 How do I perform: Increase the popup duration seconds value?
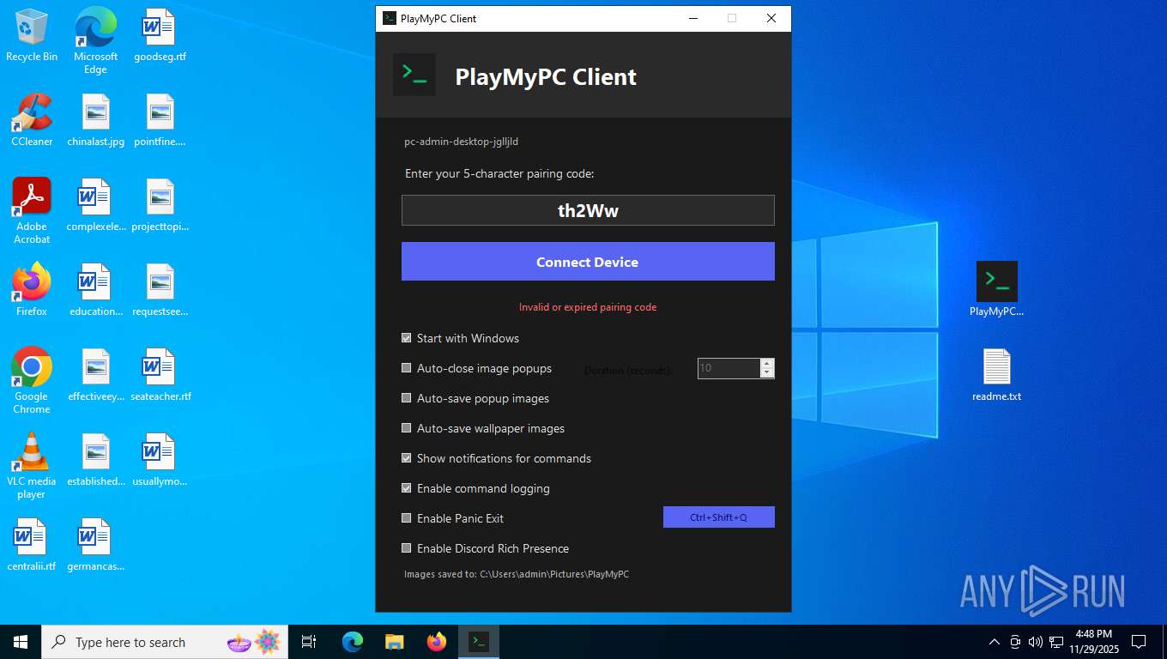767,363
